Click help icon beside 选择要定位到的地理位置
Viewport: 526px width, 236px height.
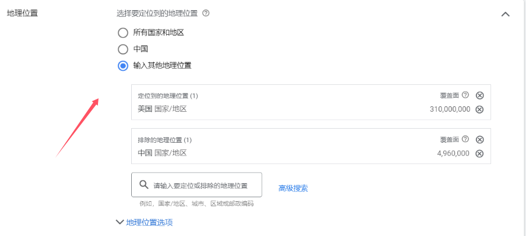pos(206,13)
